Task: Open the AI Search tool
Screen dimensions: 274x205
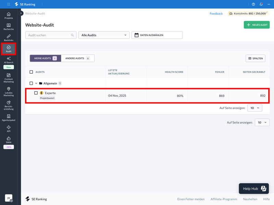Action: coord(9,60)
